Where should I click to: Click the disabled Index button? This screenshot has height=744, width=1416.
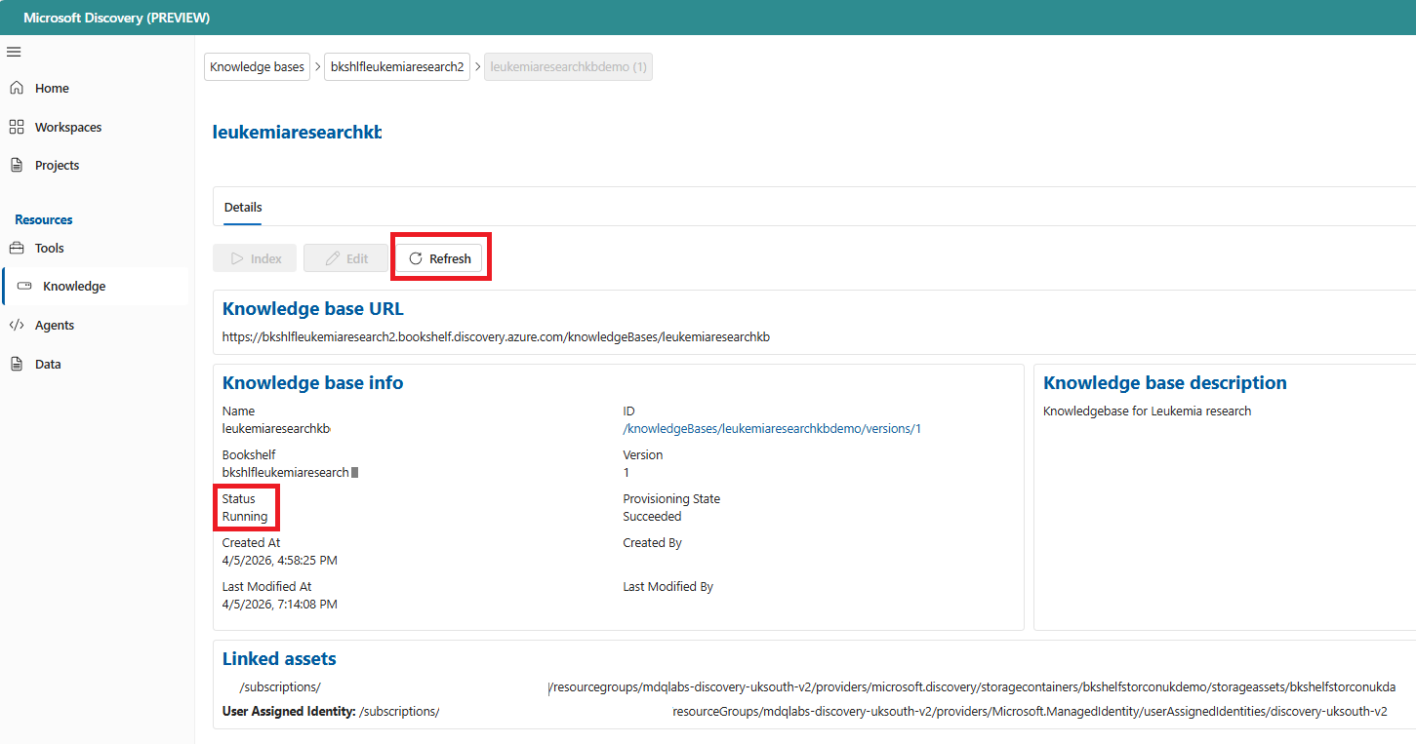pyautogui.click(x=256, y=258)
